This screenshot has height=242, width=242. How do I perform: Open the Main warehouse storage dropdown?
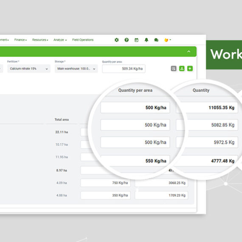coord(76,69)
